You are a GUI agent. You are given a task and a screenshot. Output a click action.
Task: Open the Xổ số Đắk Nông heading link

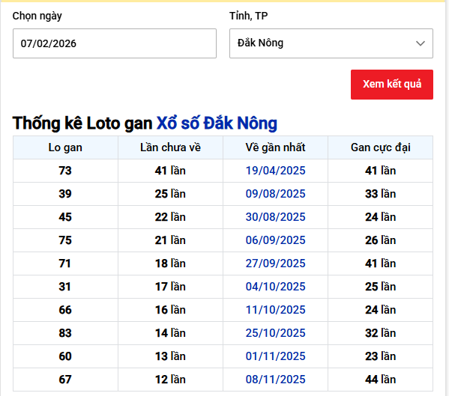pyautogui.click(x=217, y=124)
